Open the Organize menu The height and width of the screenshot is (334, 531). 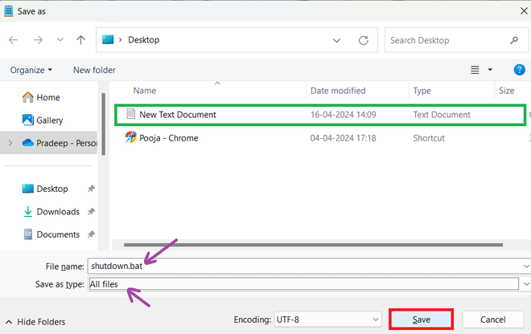[31, 70]
